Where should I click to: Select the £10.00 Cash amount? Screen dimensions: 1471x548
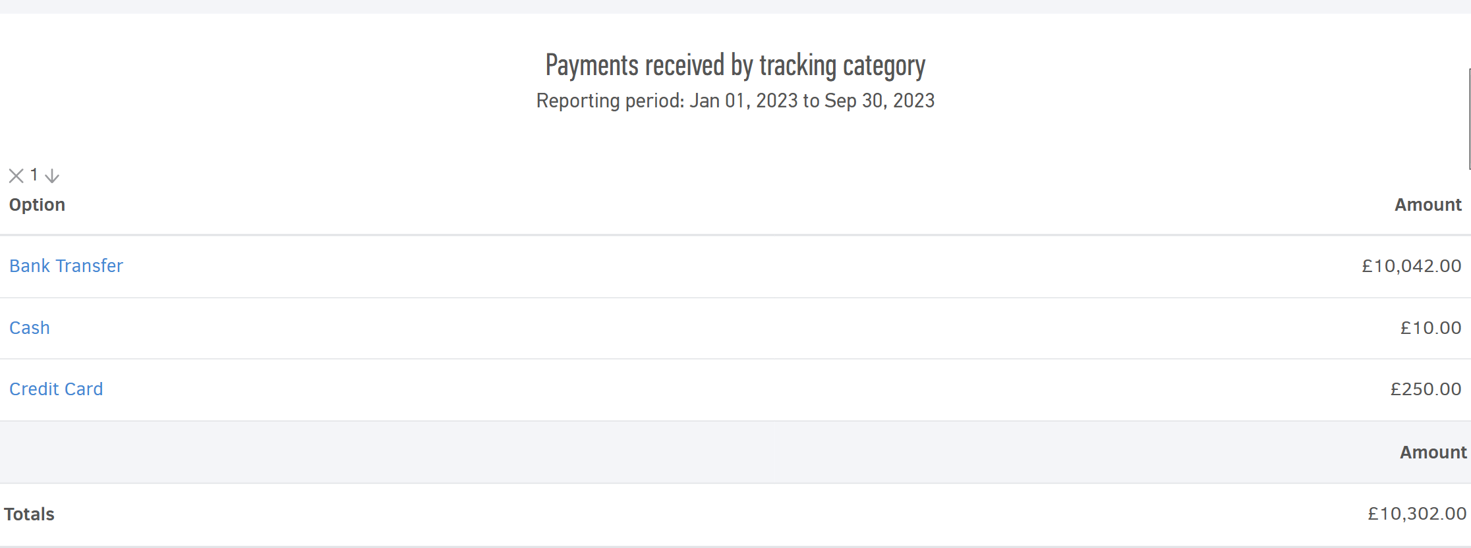tap(1430, 328)
